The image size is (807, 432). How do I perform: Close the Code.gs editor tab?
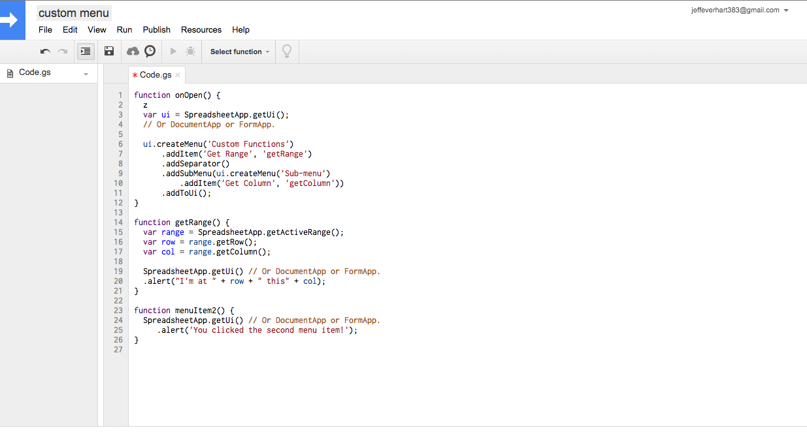click(x=178, y=75)
